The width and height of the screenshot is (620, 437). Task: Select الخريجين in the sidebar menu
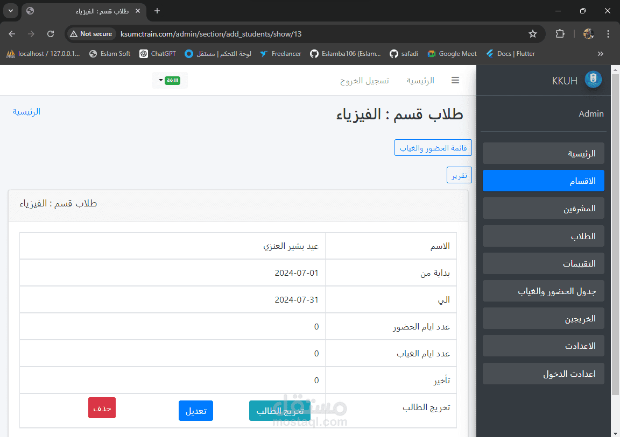point(543,318)
